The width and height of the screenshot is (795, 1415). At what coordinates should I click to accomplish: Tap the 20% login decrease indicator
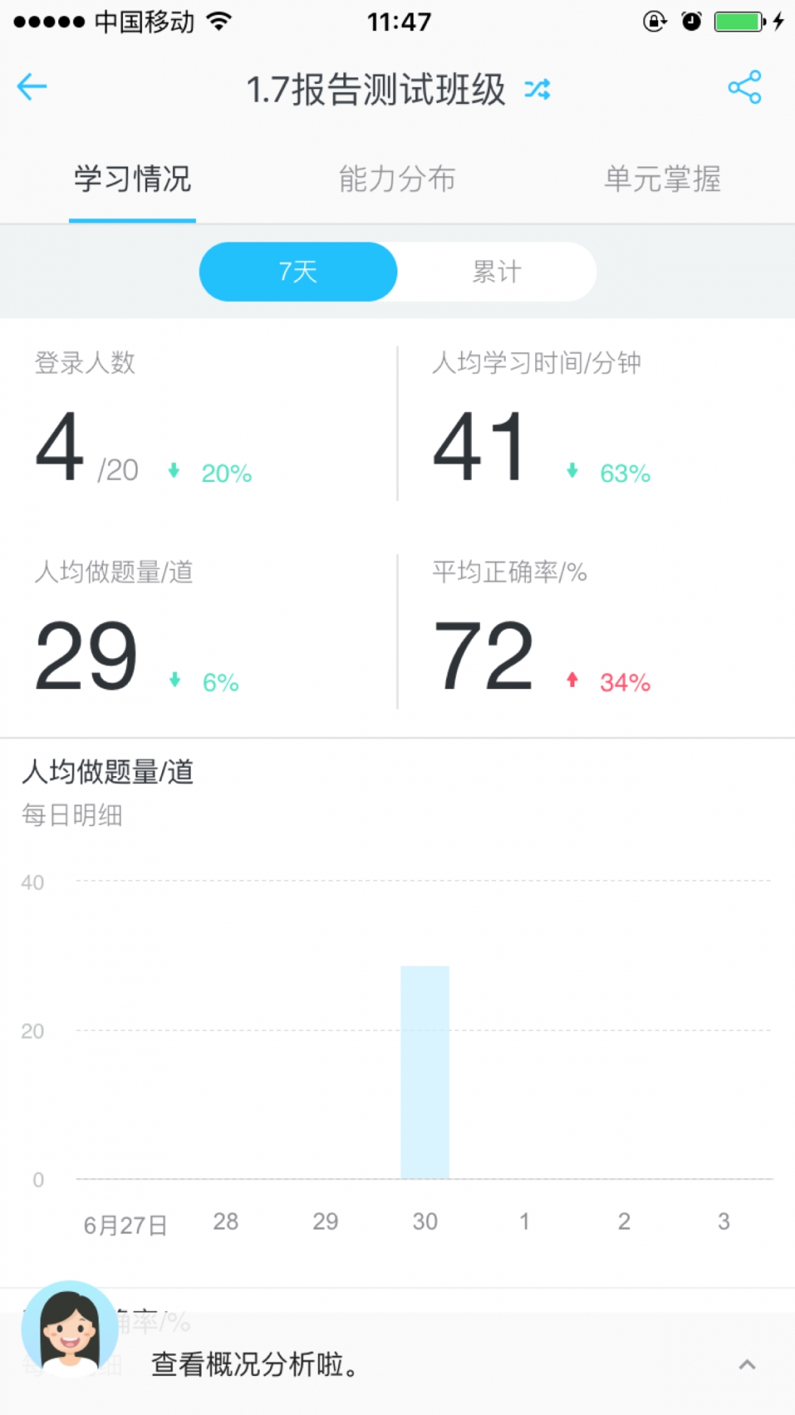[x=210, y=472]
